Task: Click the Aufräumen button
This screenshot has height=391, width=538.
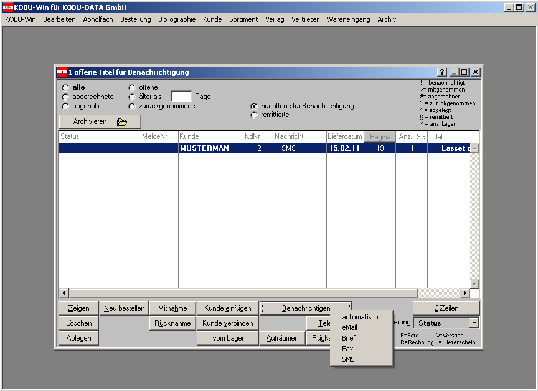Action: pos(282,338)
